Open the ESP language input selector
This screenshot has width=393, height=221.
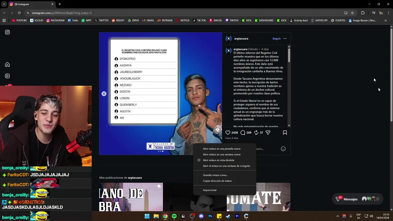pyautogui.click(x=359, y=216)
